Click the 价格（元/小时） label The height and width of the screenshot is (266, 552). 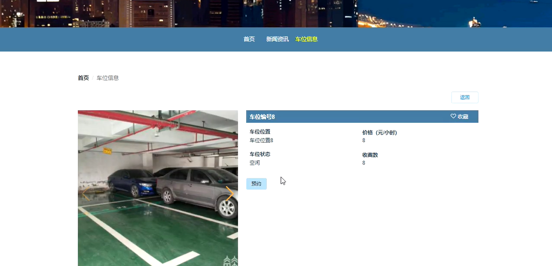[380, 132]
